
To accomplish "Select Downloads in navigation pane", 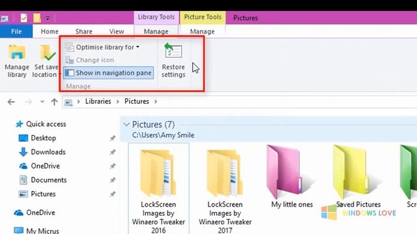I will pos(48,152).
